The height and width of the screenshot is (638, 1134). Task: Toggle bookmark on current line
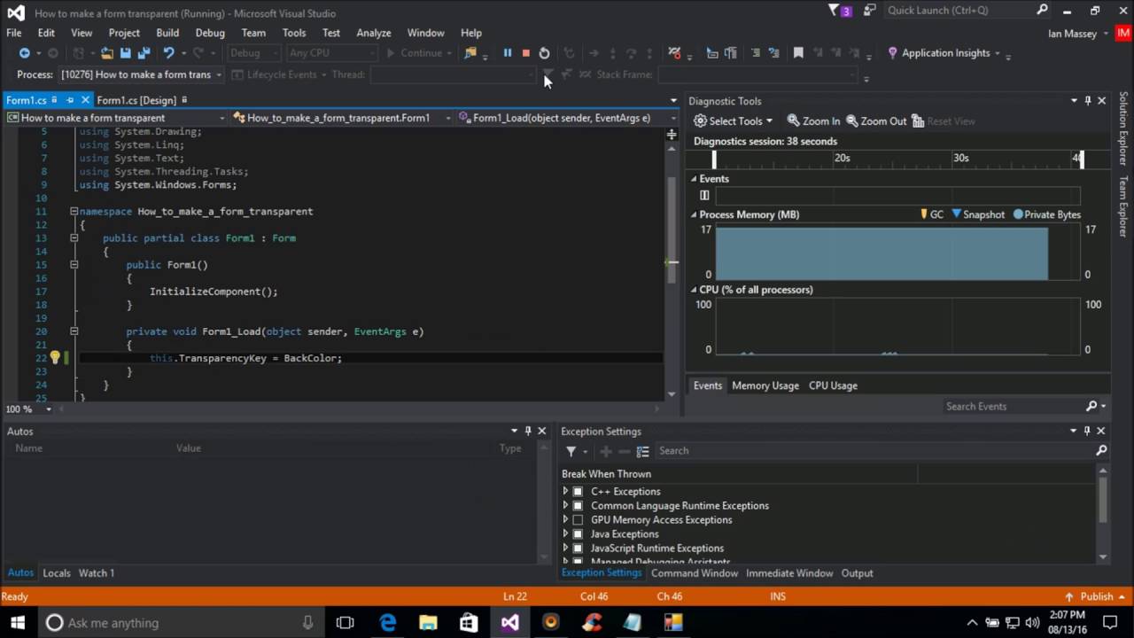[x=798, y=53]
